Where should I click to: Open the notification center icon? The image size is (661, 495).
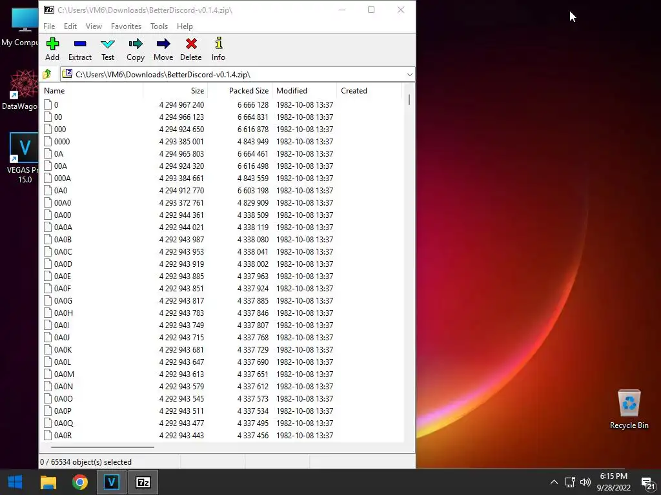tap(648, 483)
